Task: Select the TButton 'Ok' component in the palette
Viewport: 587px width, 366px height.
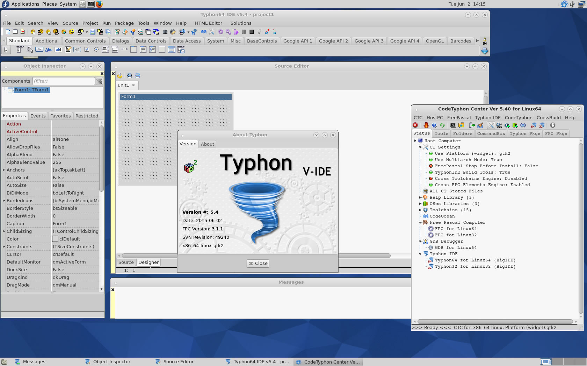Action: (39, 49)
